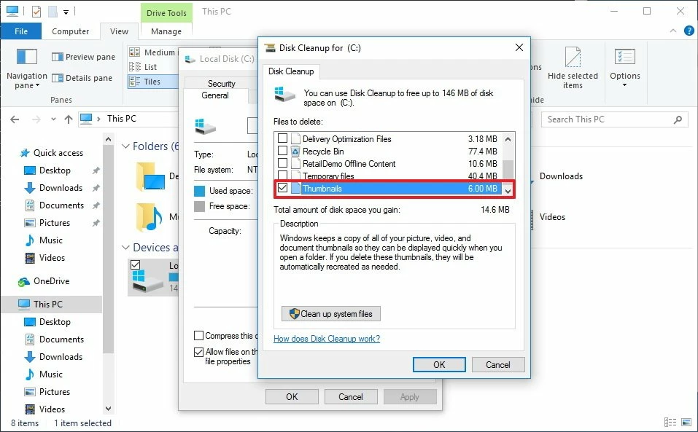Click the Search This PC field
This screenshot has width=698, height=432.
[615, 119]
